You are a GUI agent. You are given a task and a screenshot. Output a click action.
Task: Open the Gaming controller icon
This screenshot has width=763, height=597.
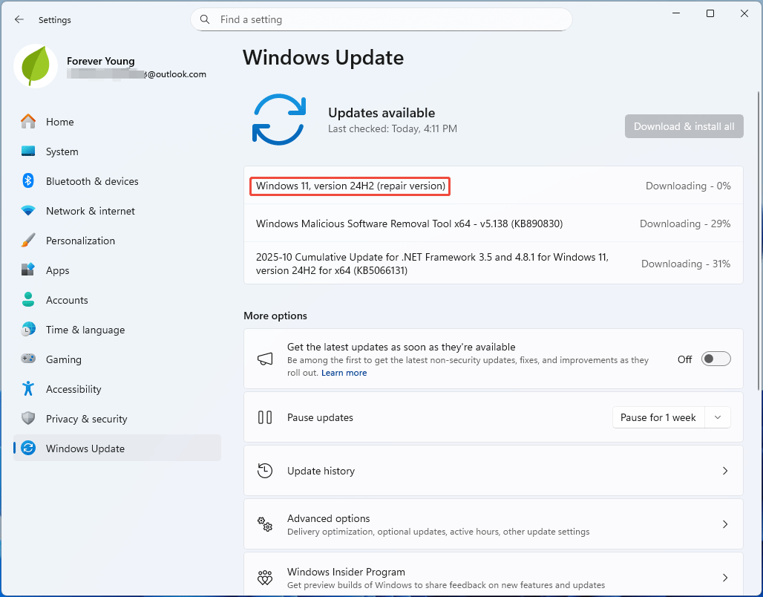pos(28,359)
